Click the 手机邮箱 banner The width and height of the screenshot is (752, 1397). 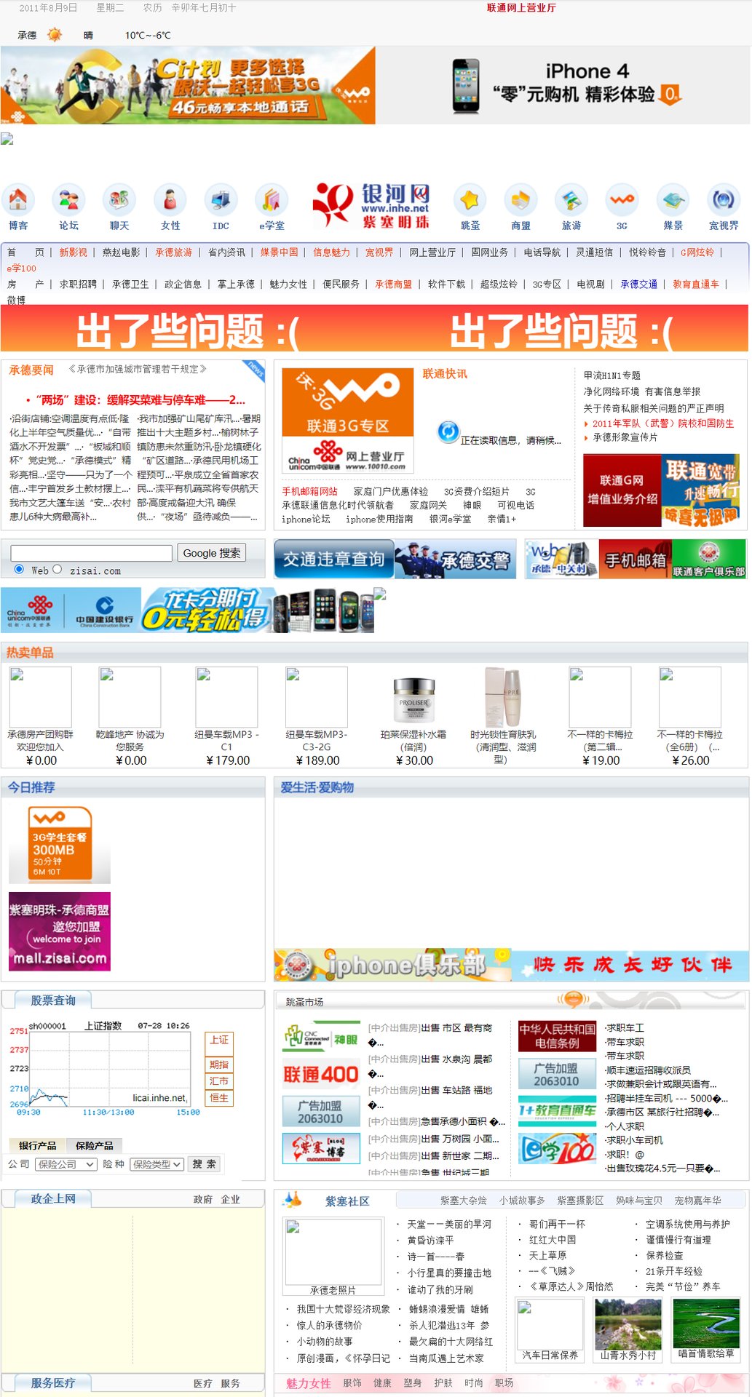tap(636, 559)
